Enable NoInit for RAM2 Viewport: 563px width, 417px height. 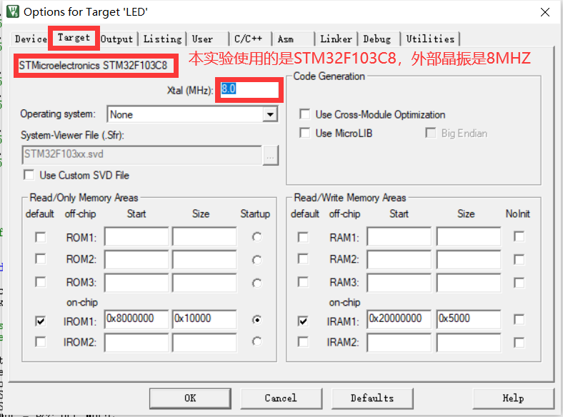519,259
